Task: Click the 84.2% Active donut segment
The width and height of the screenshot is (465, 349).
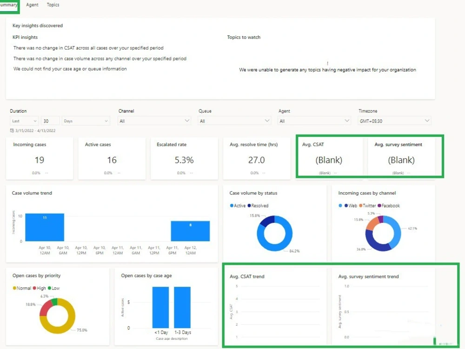Action: [x=279, y=247]
